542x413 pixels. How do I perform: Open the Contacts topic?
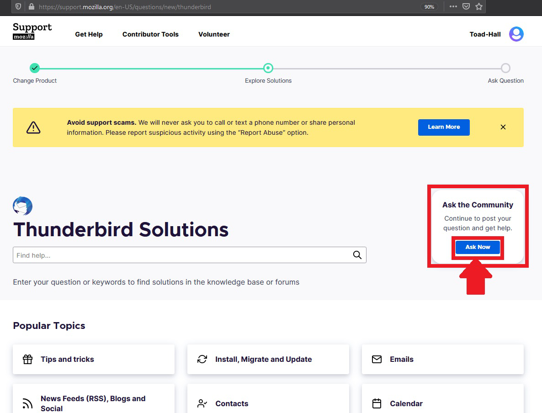[x=268, y=398]
